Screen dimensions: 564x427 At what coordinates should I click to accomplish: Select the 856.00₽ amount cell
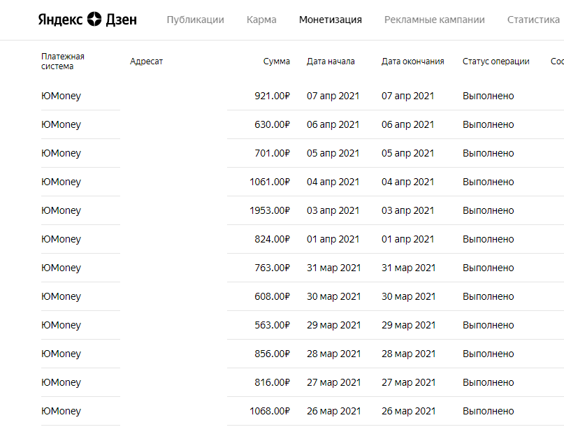point(272,354)
